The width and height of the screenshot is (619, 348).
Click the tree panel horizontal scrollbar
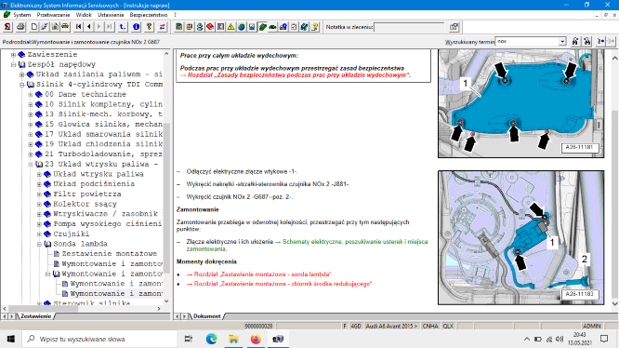81,309
